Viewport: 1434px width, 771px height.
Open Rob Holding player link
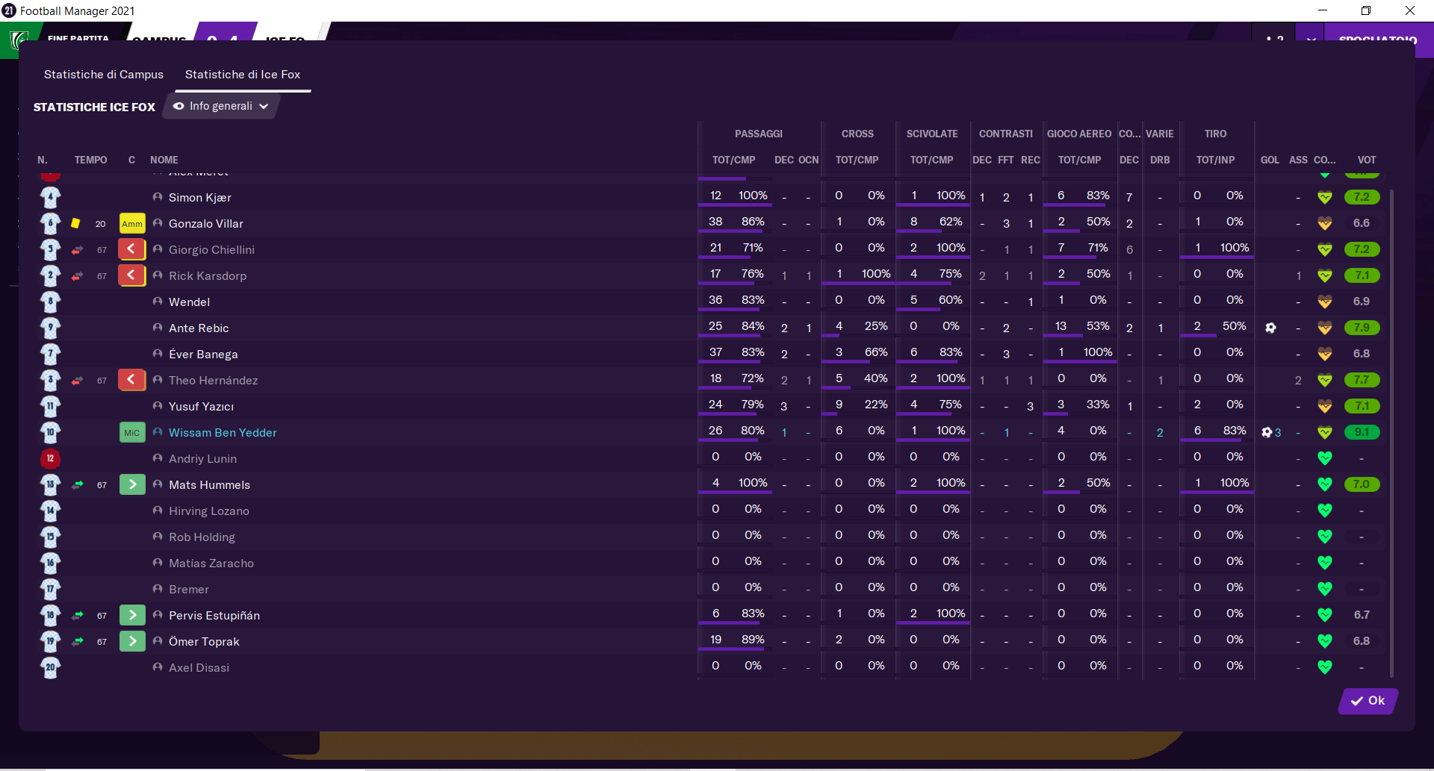(x=202, y=537)
